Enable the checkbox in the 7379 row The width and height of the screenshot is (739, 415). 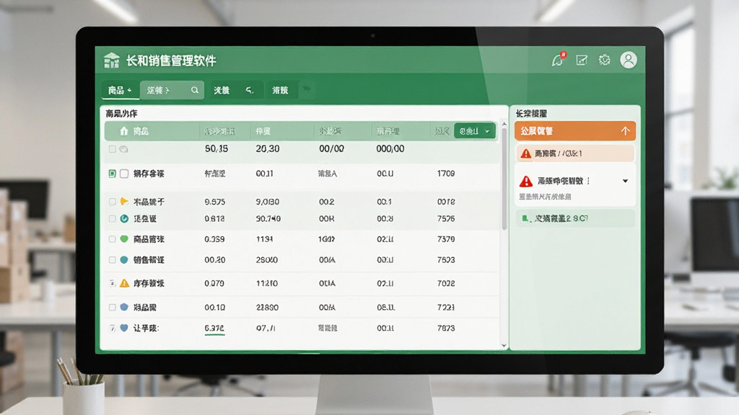click(112, 239)
